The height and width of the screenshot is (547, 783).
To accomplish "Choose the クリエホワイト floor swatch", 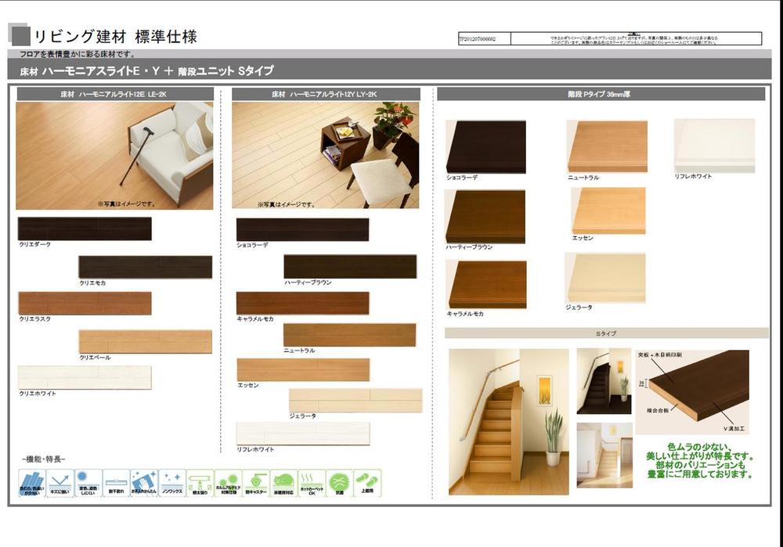I will pyautogui.click(x=84, y=377).
